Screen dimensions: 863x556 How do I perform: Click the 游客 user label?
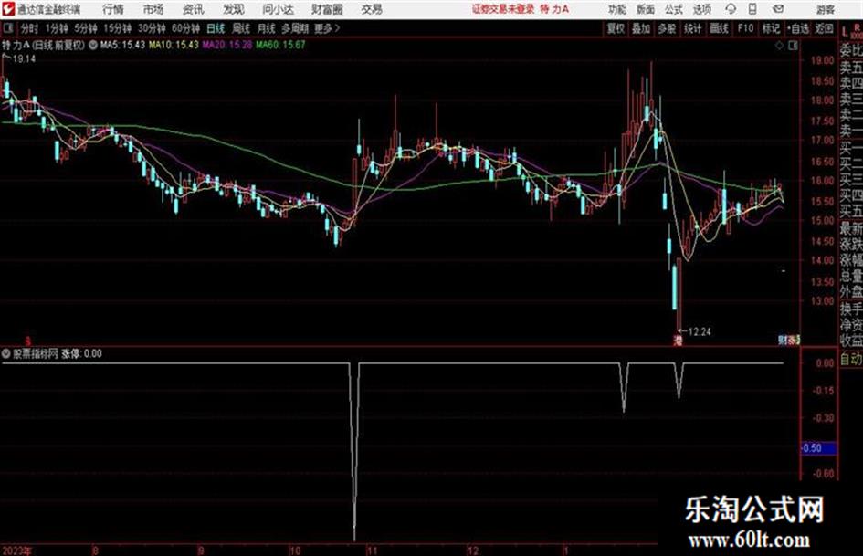[825, 9]
